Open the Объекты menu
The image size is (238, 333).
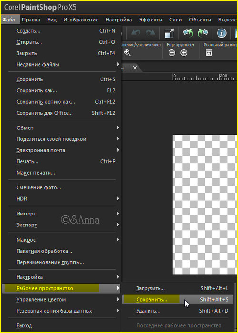click(200, 20)
